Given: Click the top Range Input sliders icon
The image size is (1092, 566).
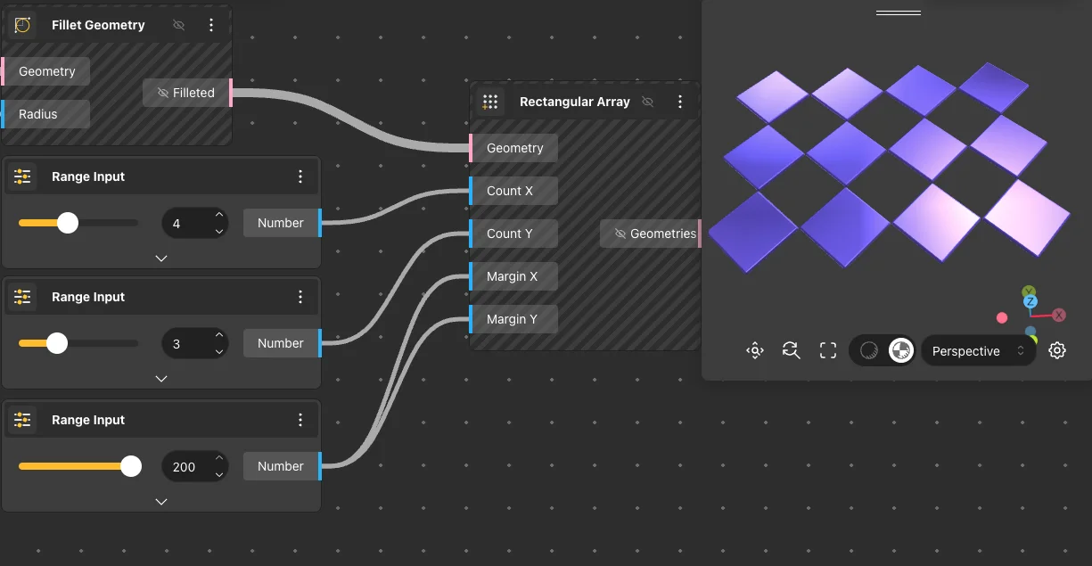Looking at the screenshot, I should [22, 176].
